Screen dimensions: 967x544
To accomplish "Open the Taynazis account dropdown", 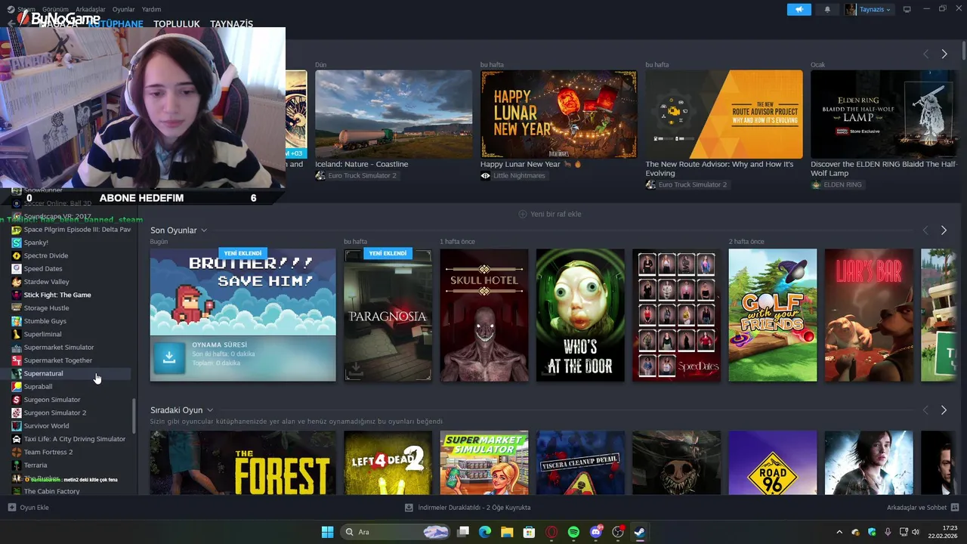I will (x=869, y=9).
